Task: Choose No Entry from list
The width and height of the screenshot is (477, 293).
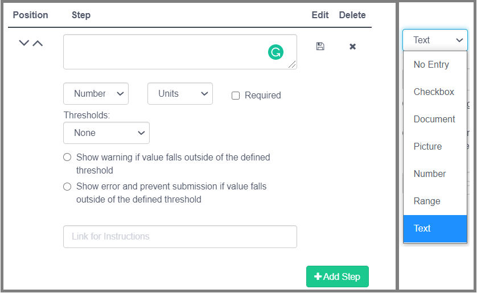Action: click(x=431, y=65)
